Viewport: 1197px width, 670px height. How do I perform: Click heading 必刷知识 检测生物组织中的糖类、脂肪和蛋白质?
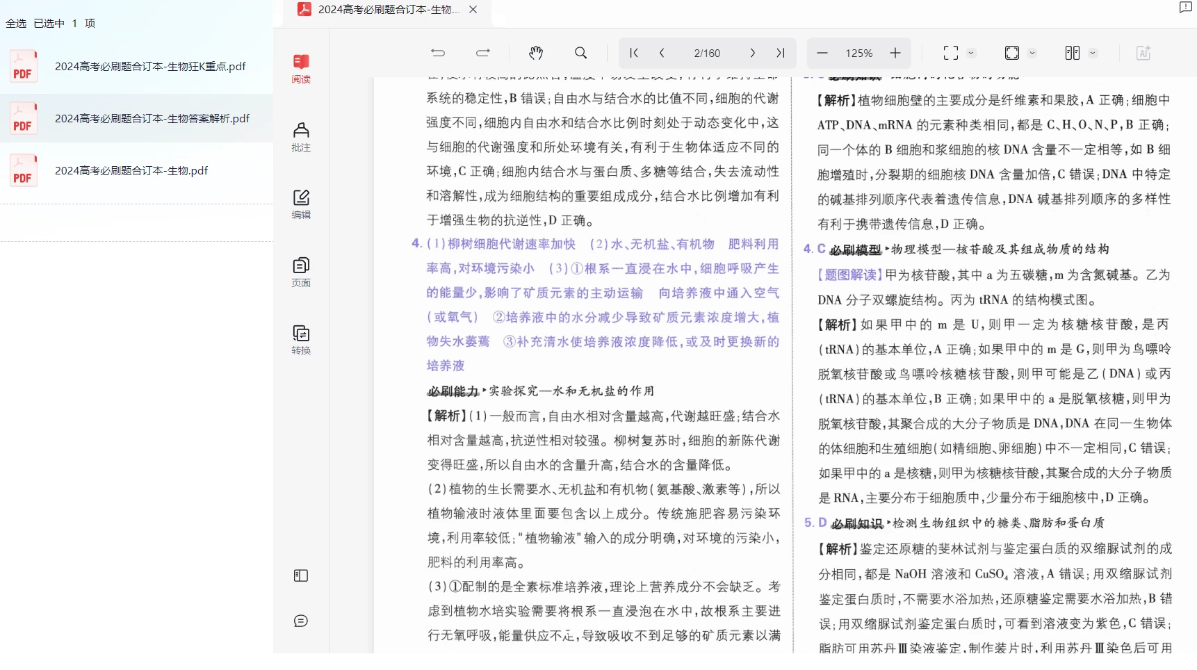[x=968, y=523]
